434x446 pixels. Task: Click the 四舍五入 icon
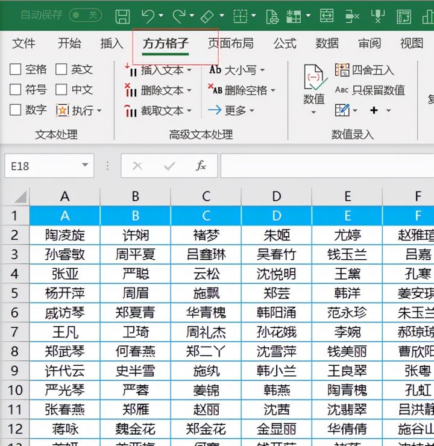[x=342, y=70]
